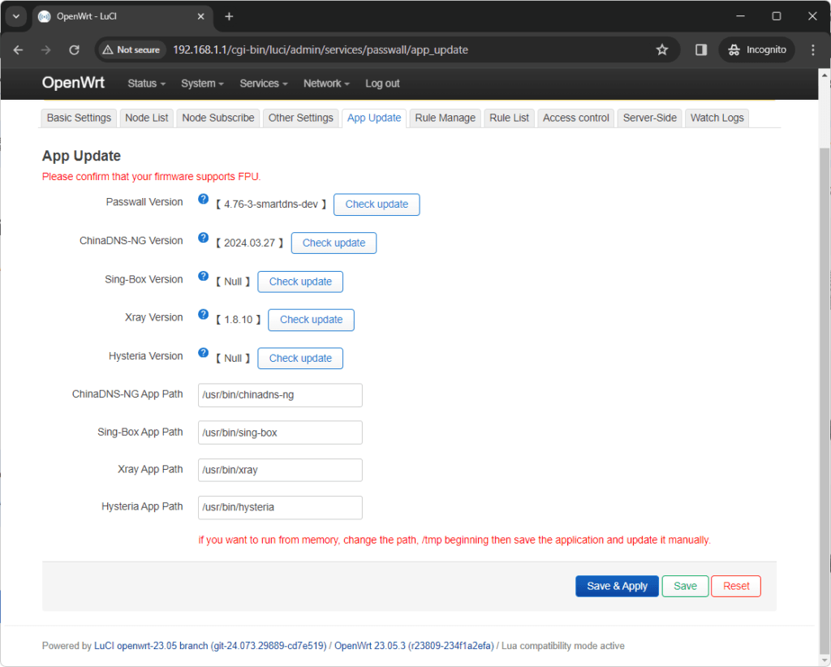Open the OpenWrt 23.05.3 footer link
This screenshot has width=831, height=667.
pyautogui.click(x=414, y=646)
